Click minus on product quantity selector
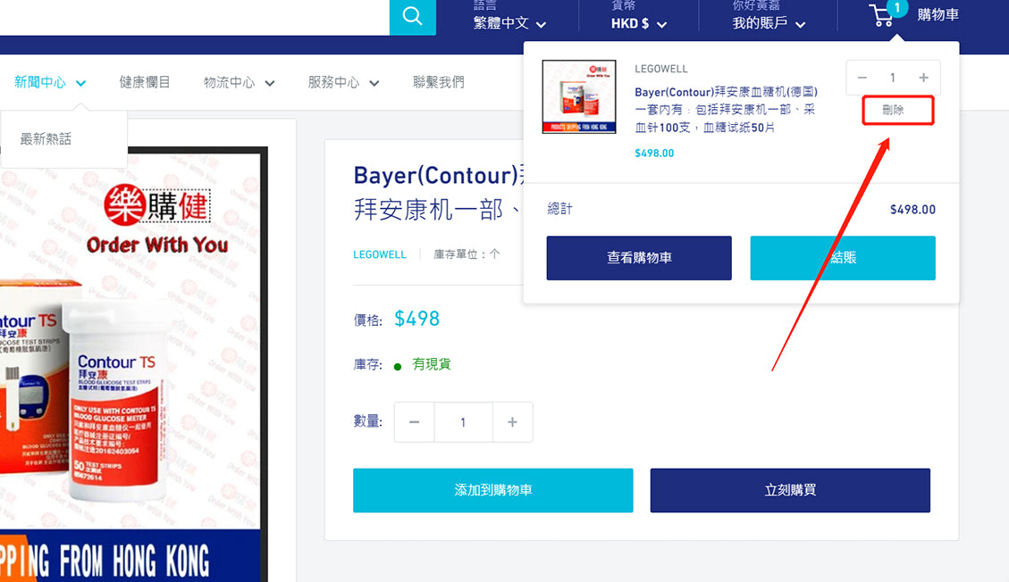The height and width of the screenshot is (582, 1009). (414, 422)
